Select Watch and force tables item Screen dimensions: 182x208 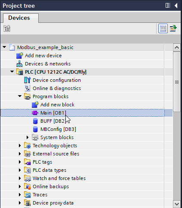click(x=59, y=178)
